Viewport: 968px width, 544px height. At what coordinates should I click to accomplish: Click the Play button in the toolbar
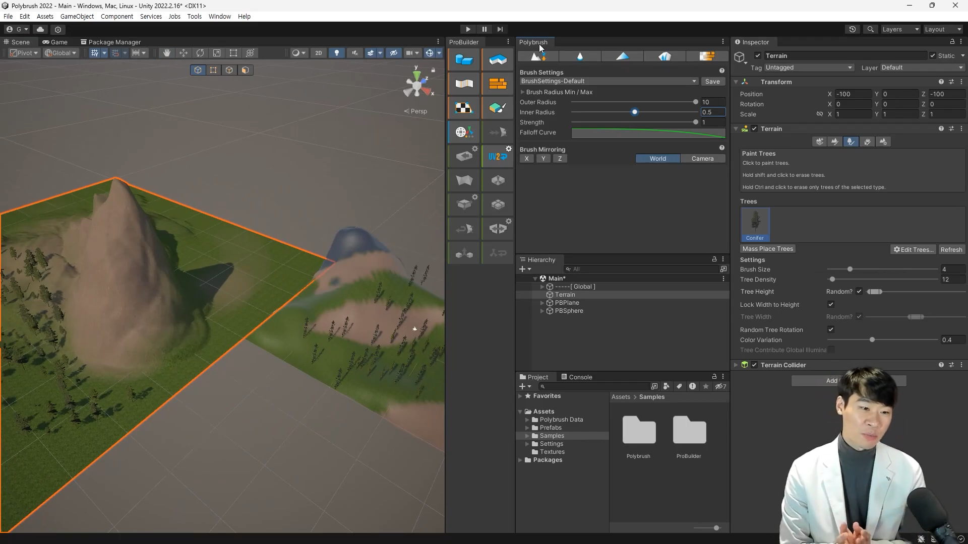coord(468,29)
